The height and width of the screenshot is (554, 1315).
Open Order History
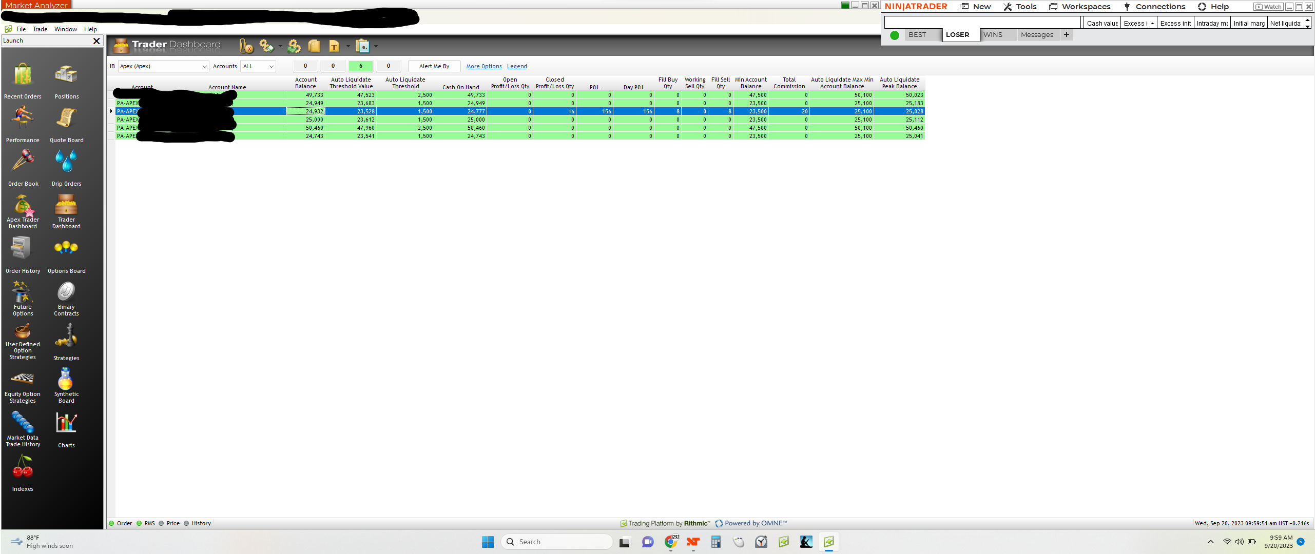click(x=23, y=255)
